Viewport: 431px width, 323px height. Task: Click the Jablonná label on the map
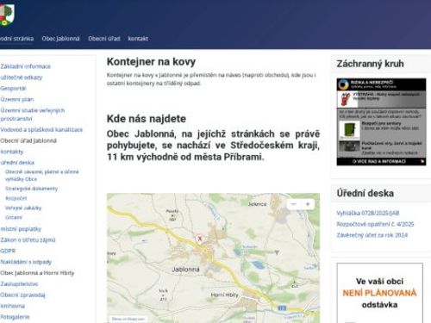[185, 270]
